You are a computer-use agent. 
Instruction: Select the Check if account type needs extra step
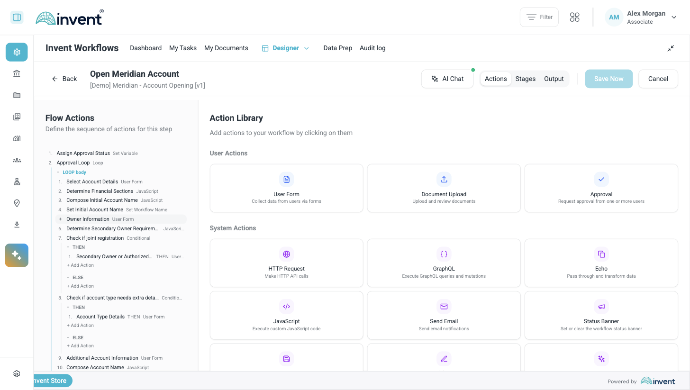tap(113, 298)
